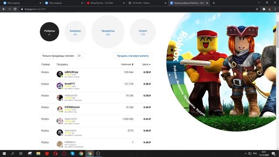Viewport: 279px width, 157px height.
Task: Bookmark this page with star icon
Action: point(257,9)
